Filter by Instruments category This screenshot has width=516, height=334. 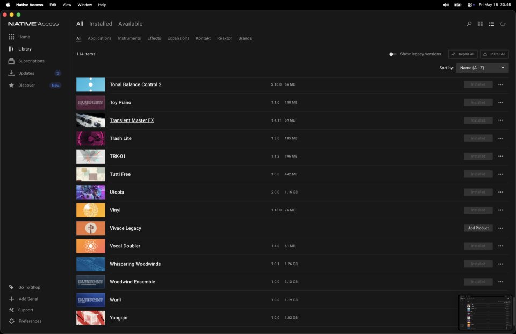point(130,38)
